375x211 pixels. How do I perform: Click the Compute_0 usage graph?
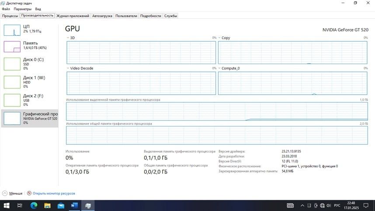click(x=293, y=83)
